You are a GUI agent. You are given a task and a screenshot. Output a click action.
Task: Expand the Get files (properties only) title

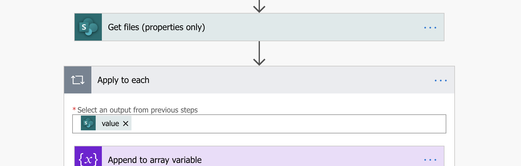point(156,27)
